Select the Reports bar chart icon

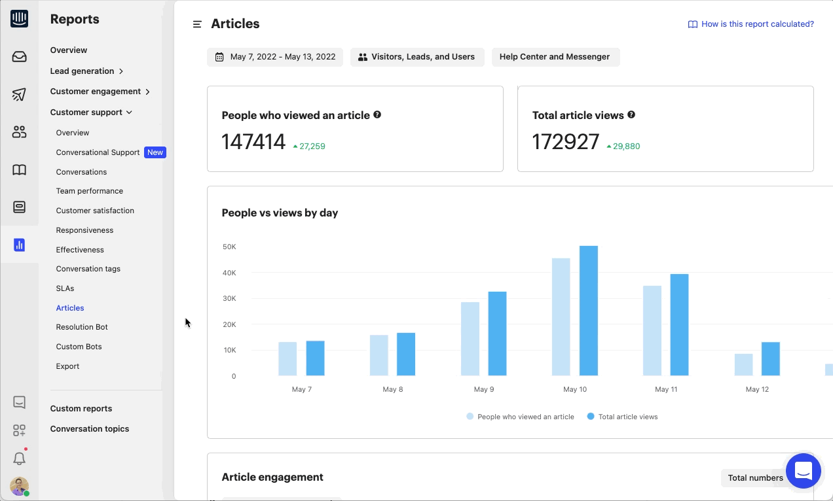click(x=19, y=245)
